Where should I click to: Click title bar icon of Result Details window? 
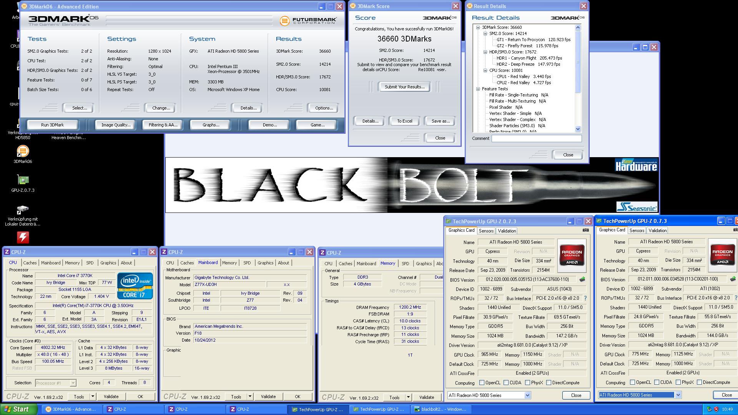click(470, 6)
